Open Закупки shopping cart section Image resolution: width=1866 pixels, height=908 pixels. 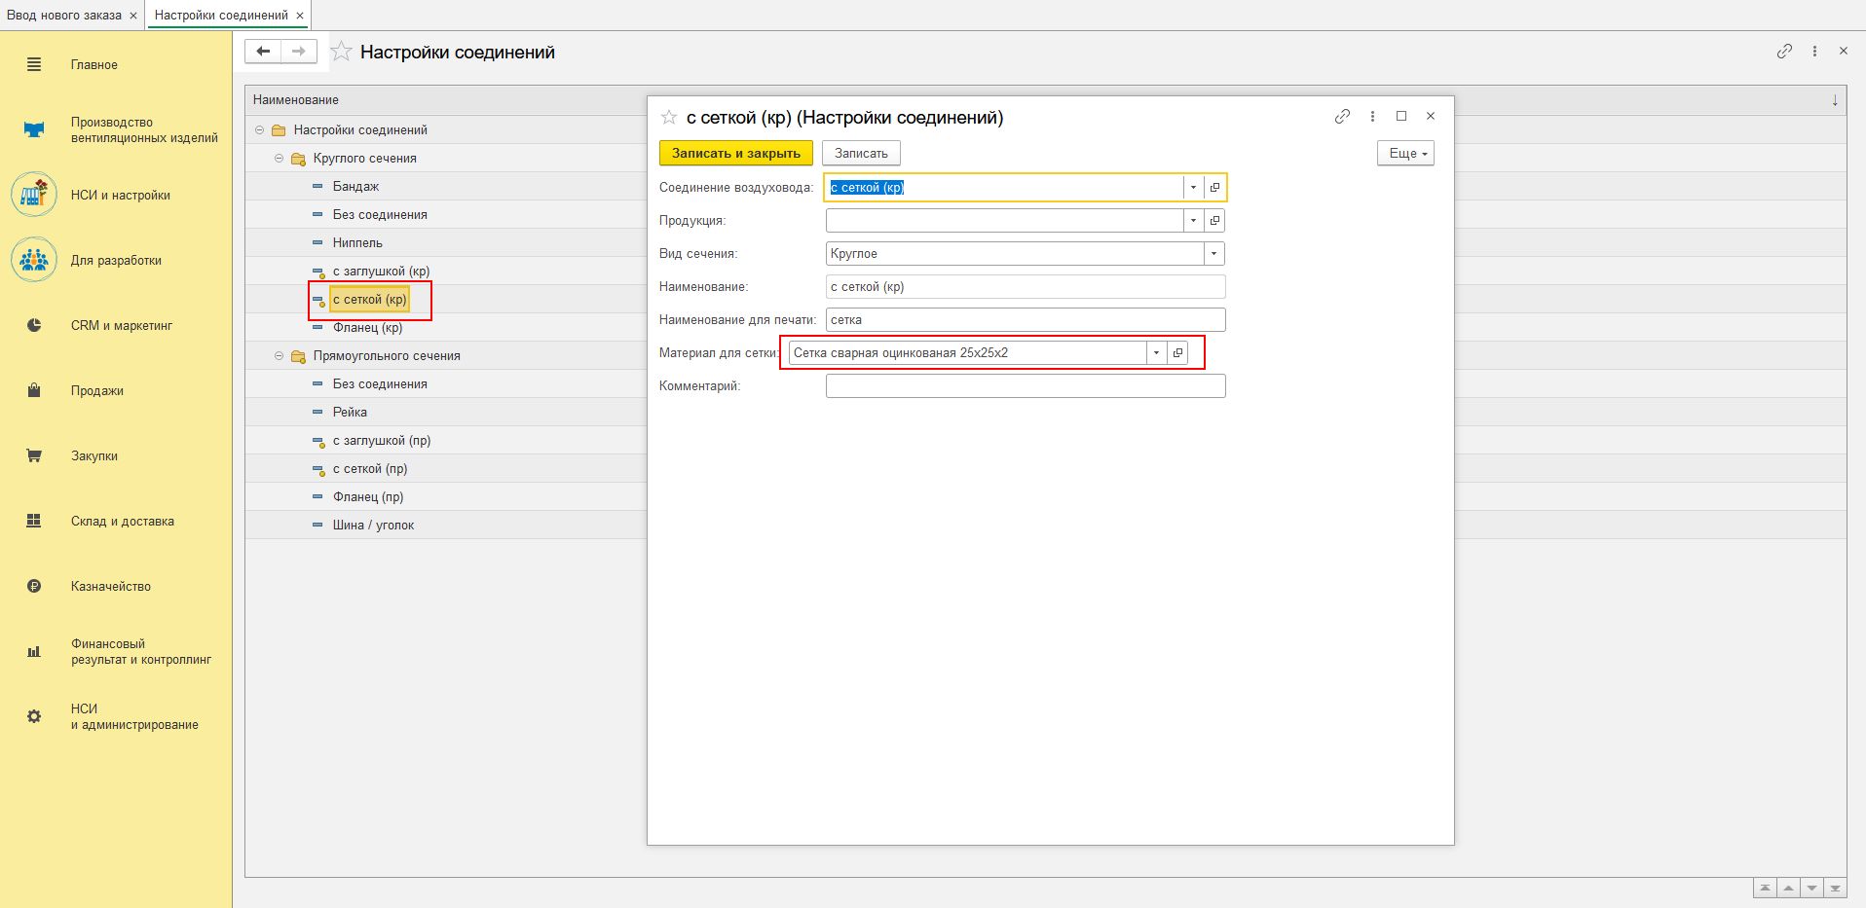34,456
